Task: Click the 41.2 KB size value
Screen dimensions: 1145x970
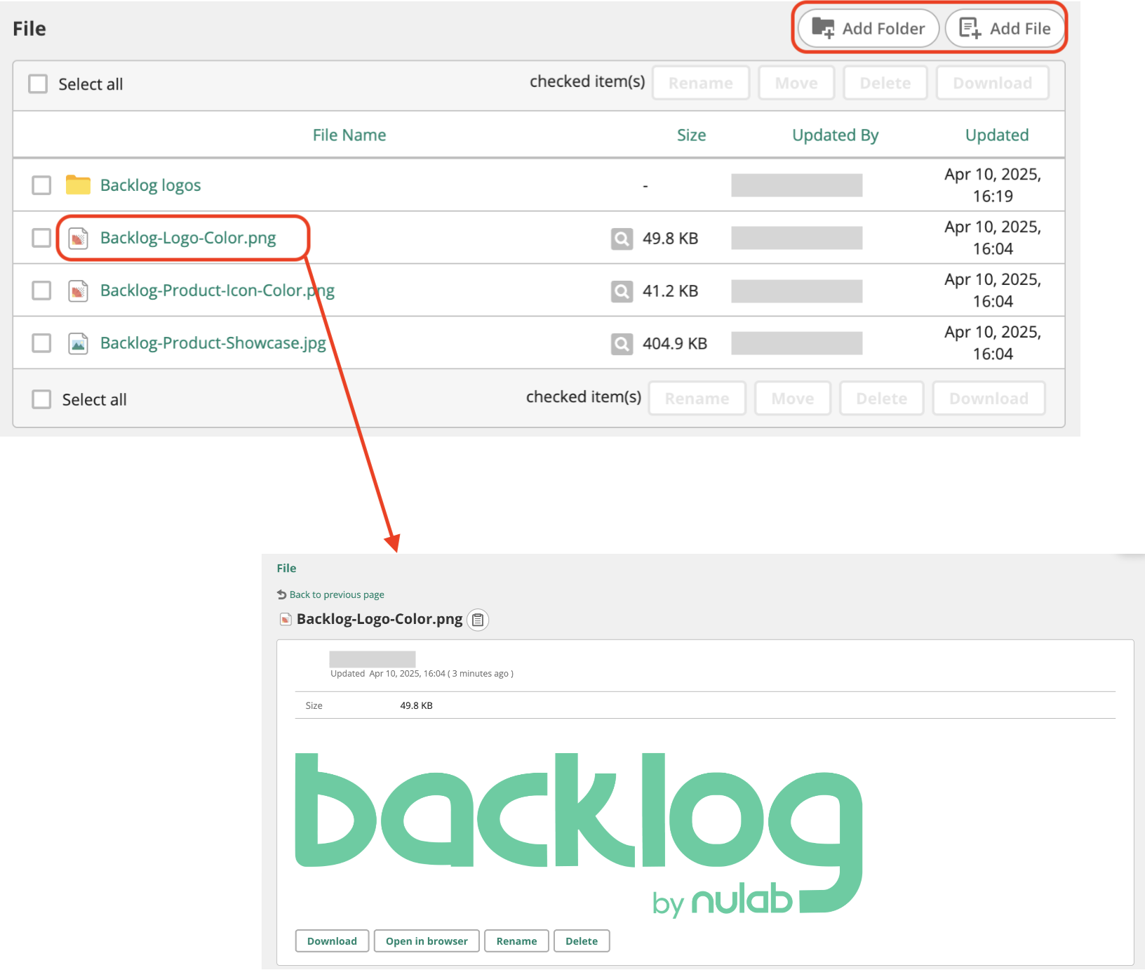Action: coord(671,291)
